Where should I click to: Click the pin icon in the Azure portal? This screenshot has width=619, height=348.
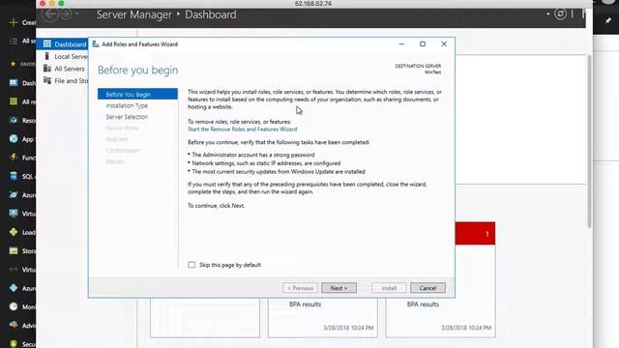tap(608, 20)
